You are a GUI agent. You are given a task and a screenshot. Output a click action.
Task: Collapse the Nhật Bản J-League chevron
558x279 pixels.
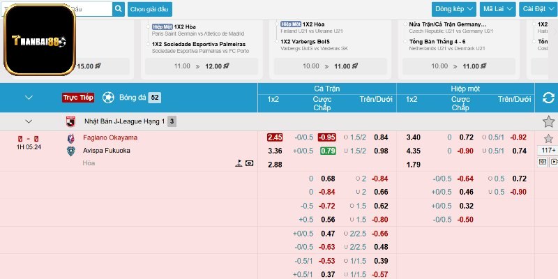point(29,121)
